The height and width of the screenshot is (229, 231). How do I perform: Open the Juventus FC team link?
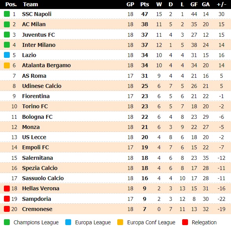tap(38, 35)
